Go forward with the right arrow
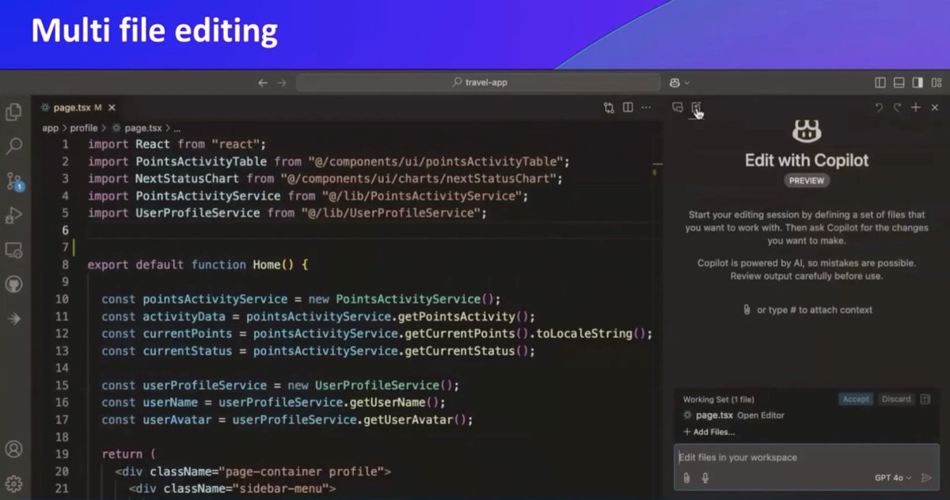950x500 pixels. (x=282, y=83)
